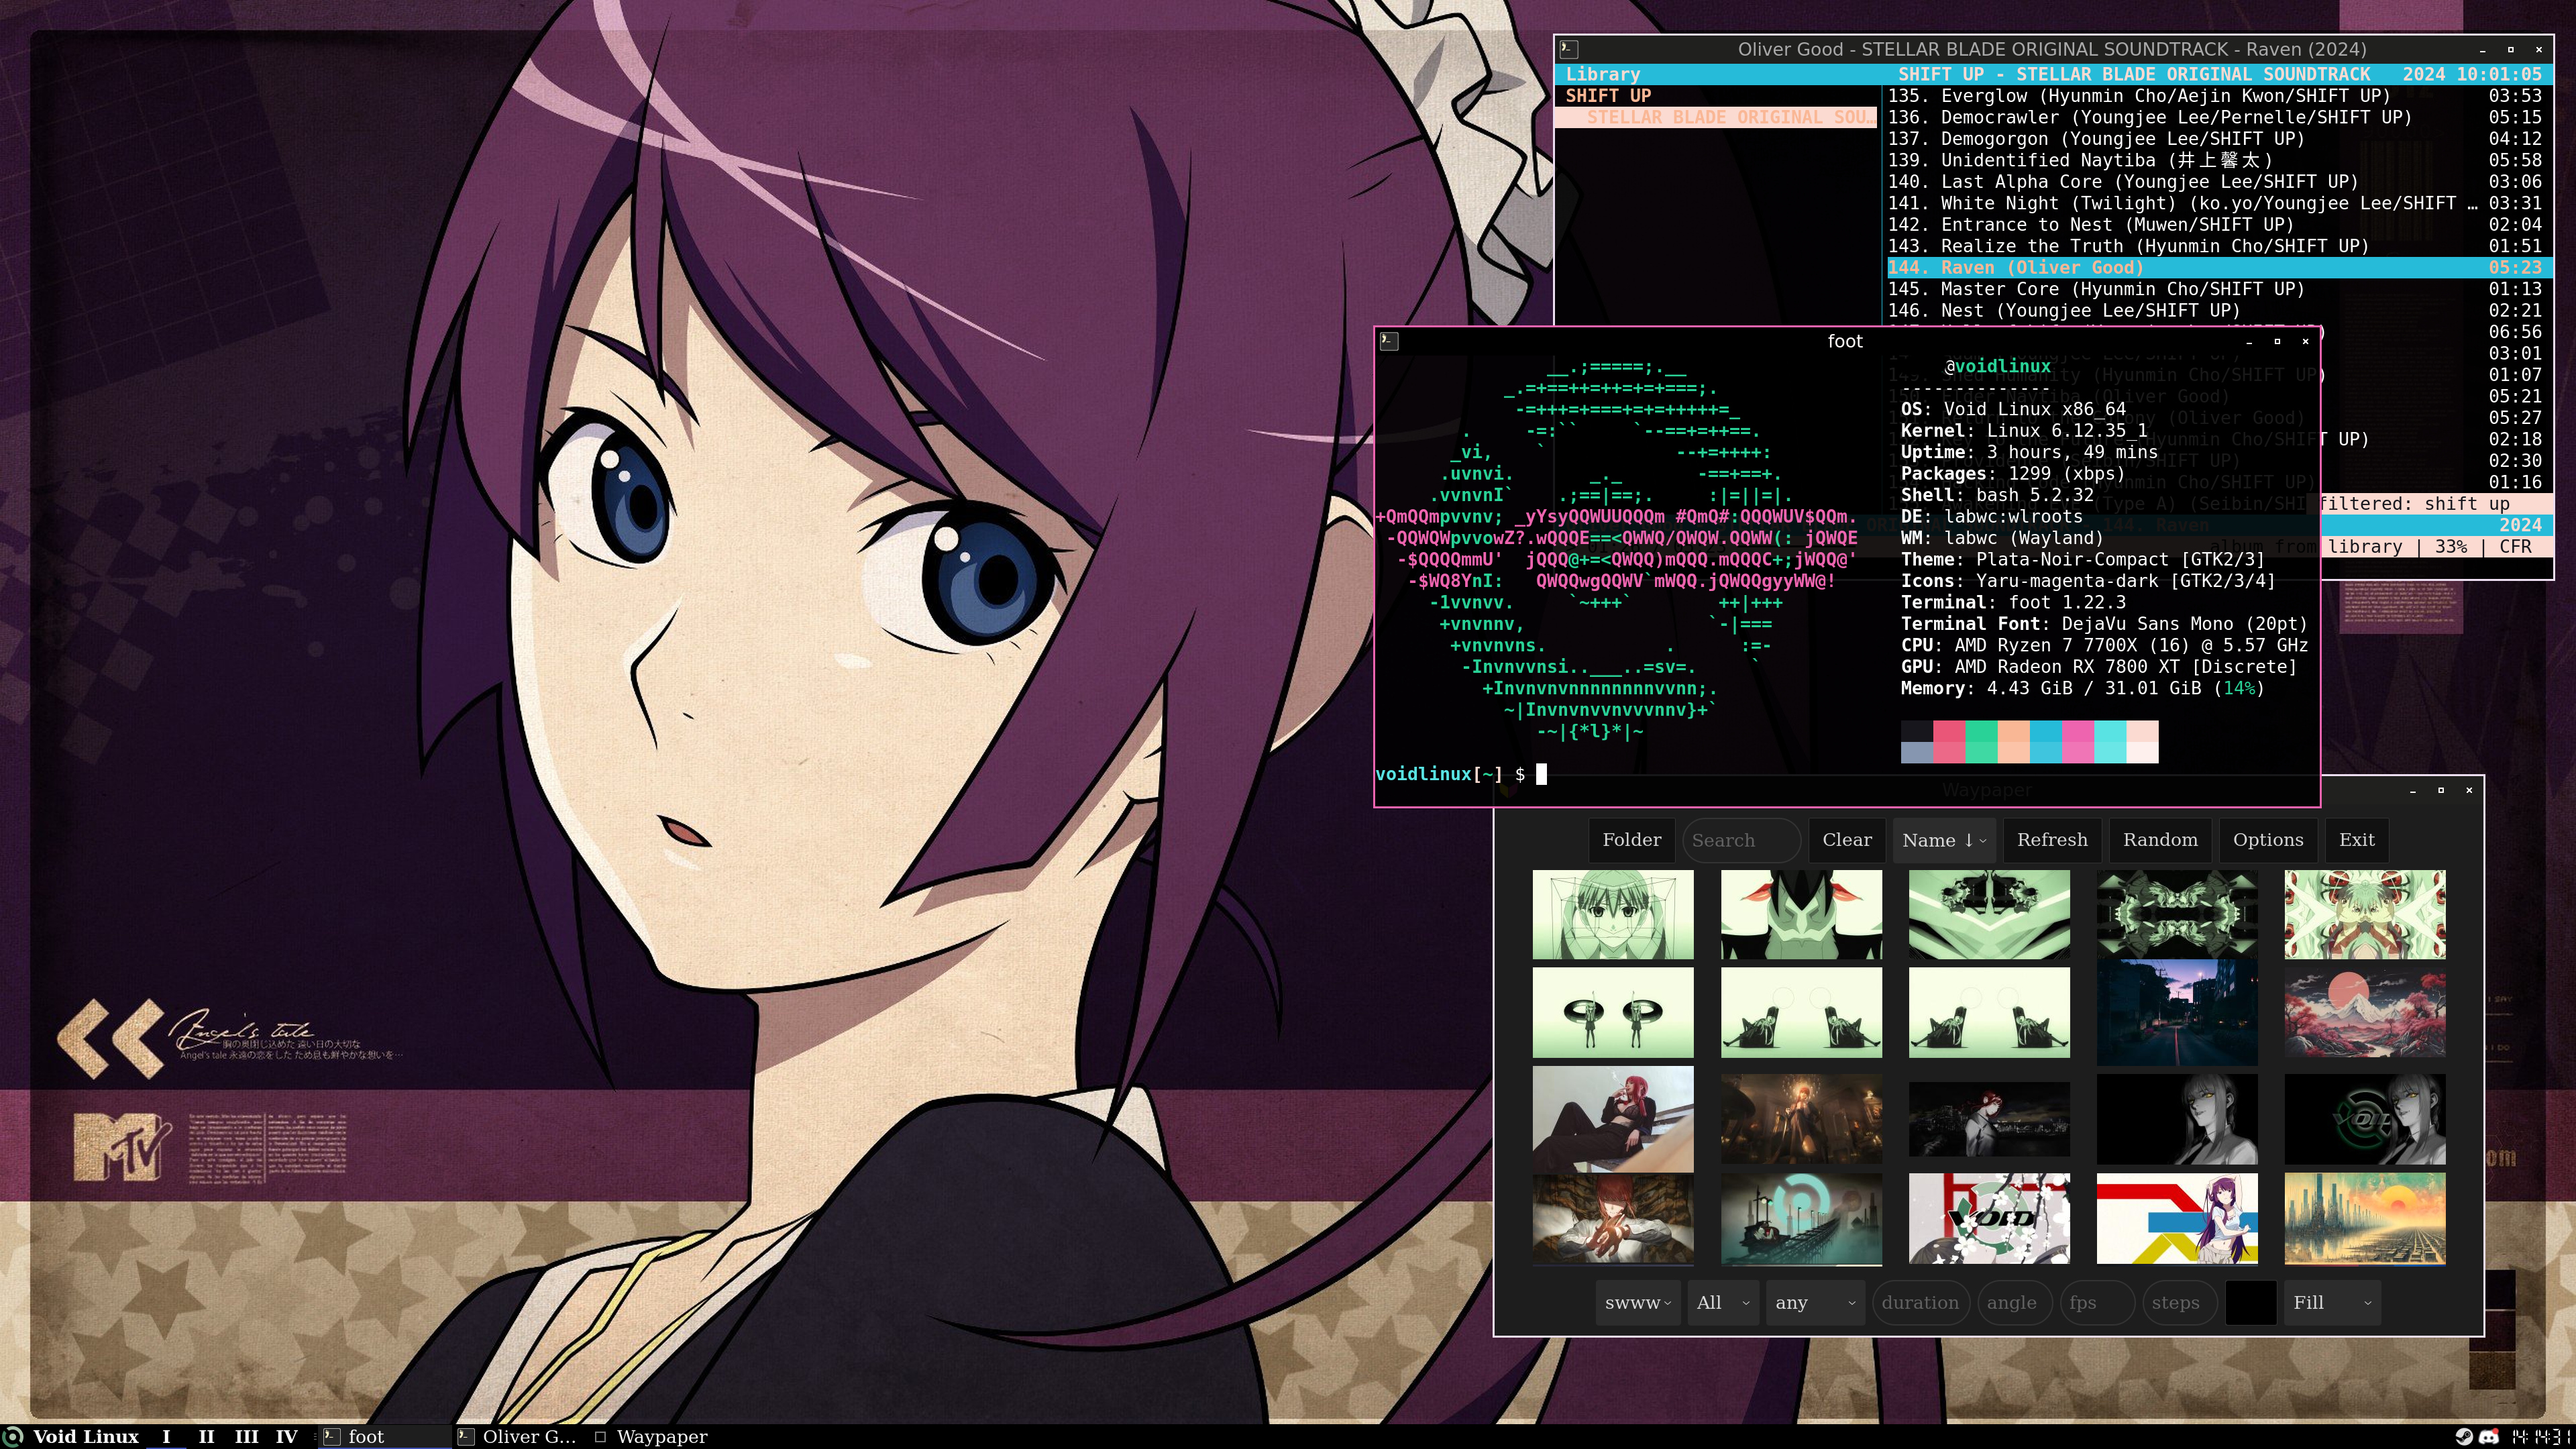This screenshot has width=2576, height=1449.
Task: Open the Options button in Waypaper
Action: [x=2268, y=840]
